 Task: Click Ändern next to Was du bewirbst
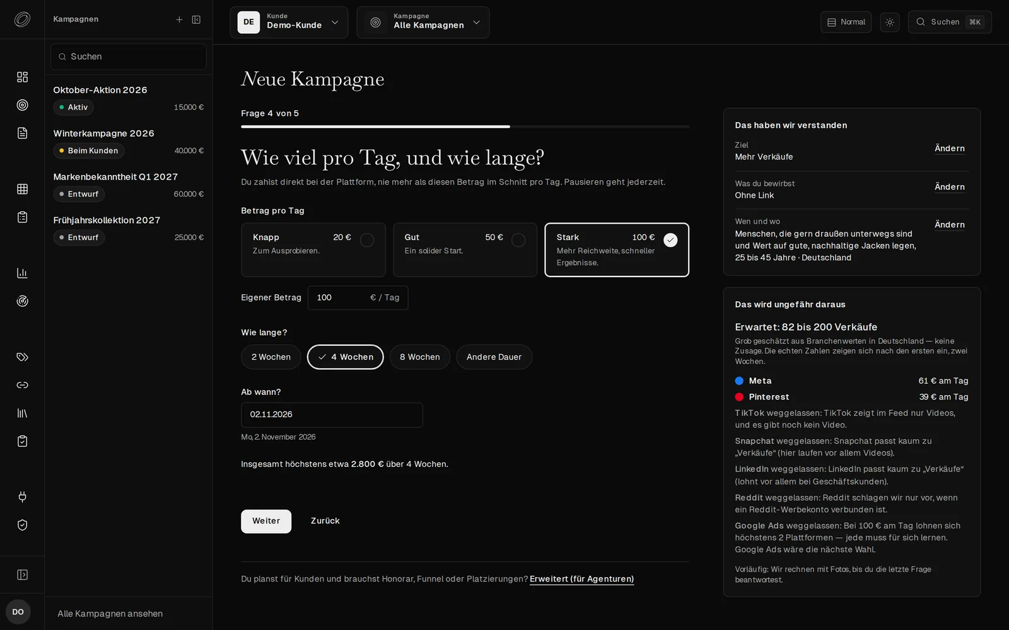tap(950, 187)
